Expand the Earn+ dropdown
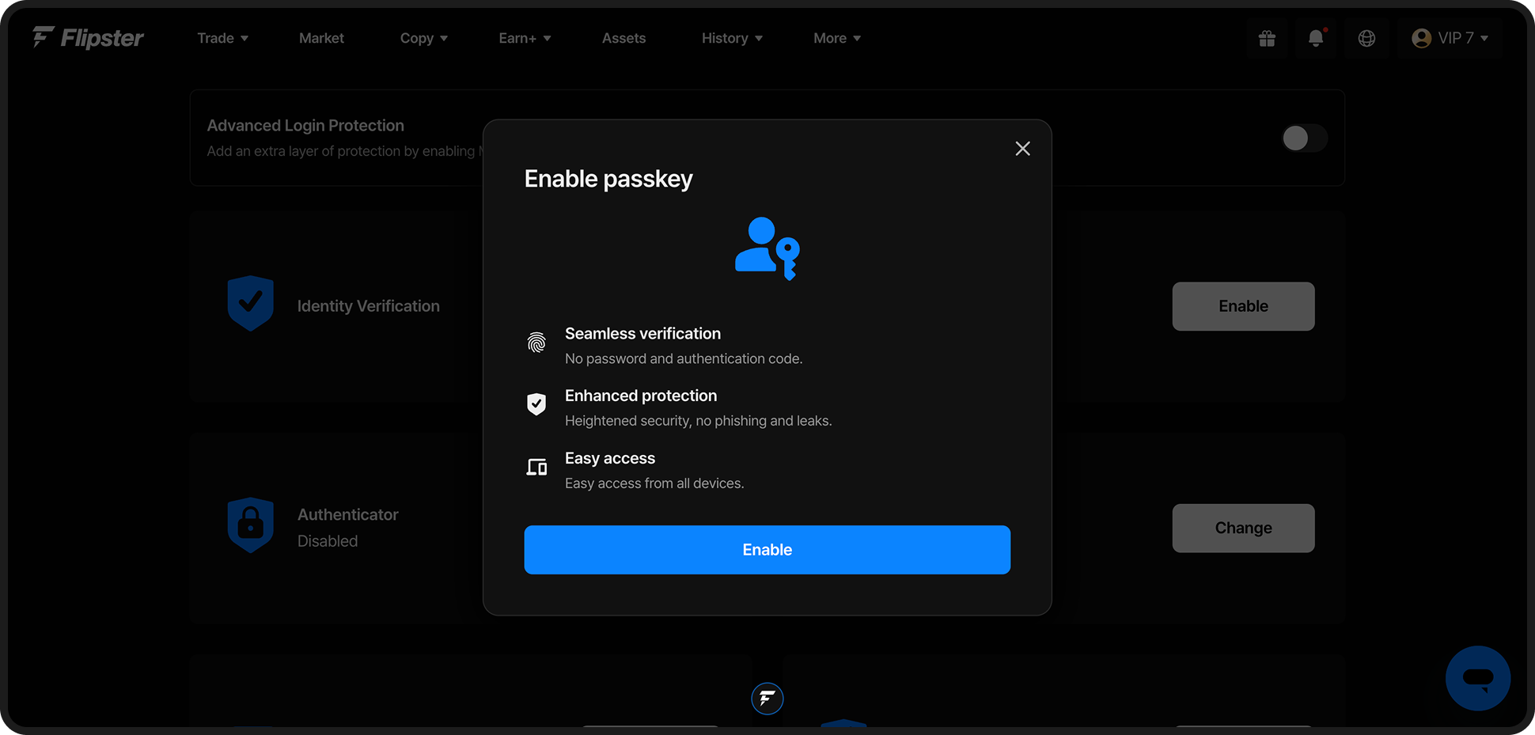Viewport: 1535px width, 735px height. [525, 38]
